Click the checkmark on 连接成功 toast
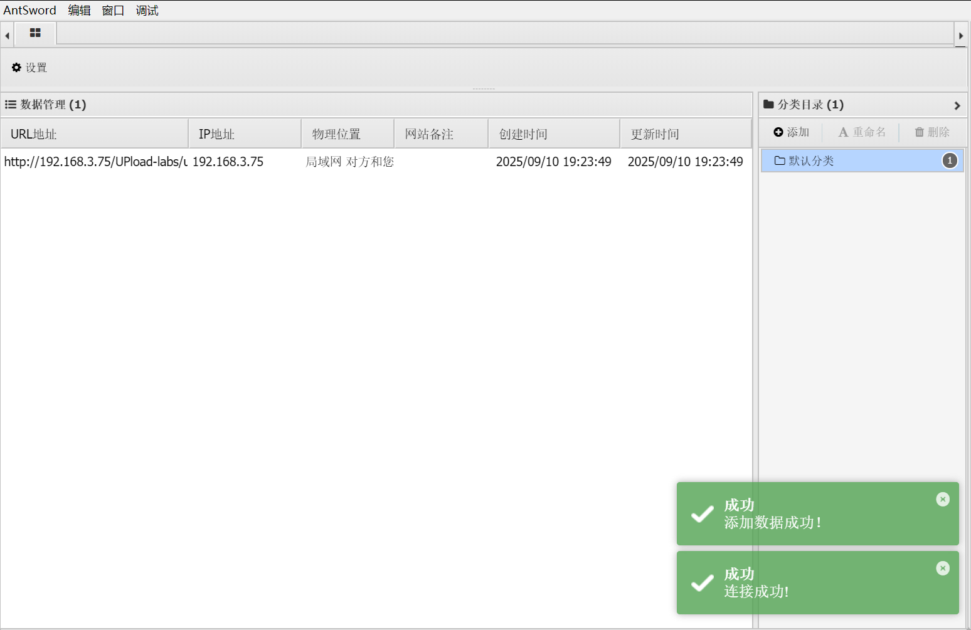The image size is (971, 630). click(x=702, y=583)
